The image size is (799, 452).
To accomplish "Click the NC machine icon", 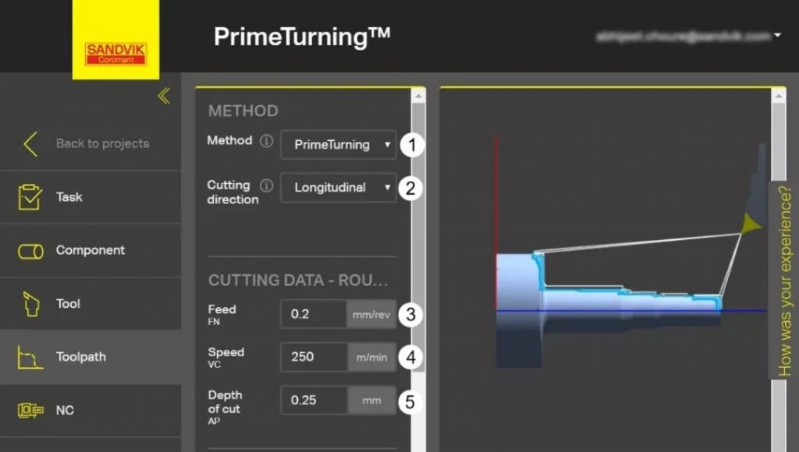I will 30,410.
